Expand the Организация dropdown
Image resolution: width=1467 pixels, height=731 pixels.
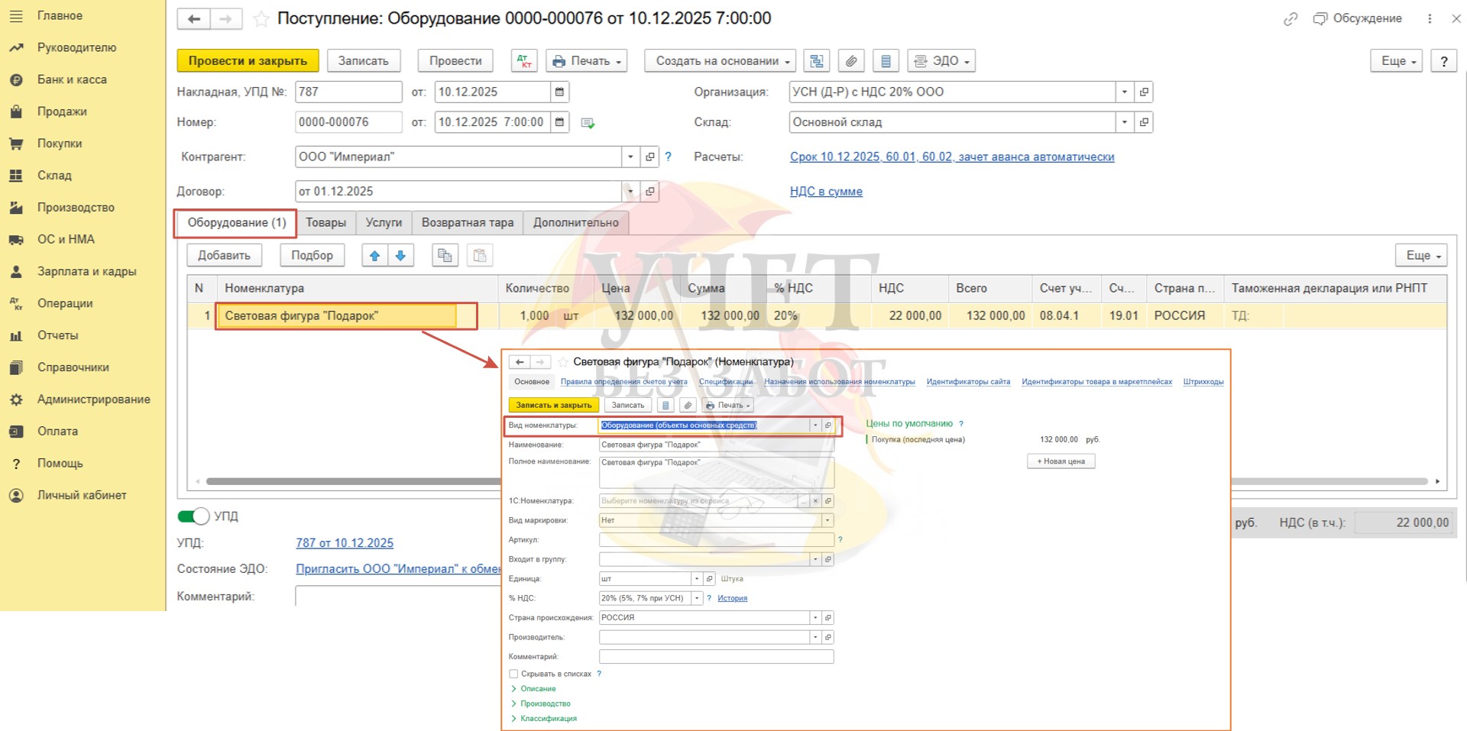point(1124,92)
